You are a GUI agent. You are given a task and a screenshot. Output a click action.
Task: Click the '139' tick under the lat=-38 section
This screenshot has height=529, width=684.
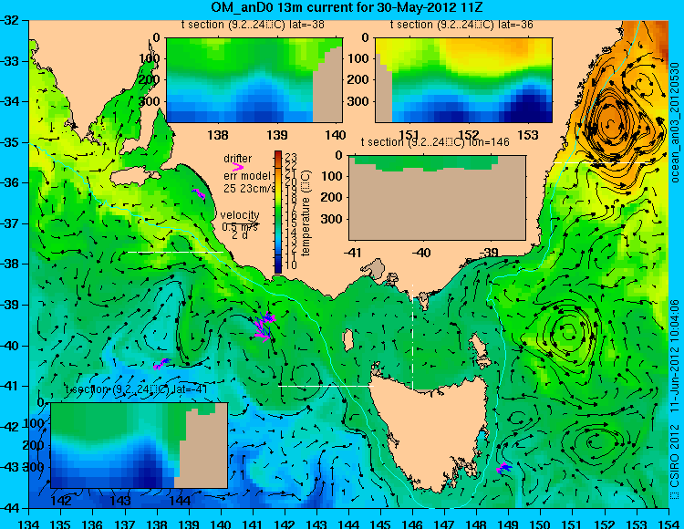click(277, 135)
